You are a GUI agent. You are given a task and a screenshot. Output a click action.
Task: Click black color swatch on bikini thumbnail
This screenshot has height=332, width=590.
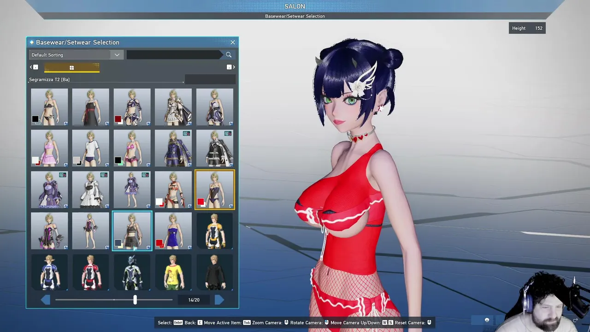35,119
